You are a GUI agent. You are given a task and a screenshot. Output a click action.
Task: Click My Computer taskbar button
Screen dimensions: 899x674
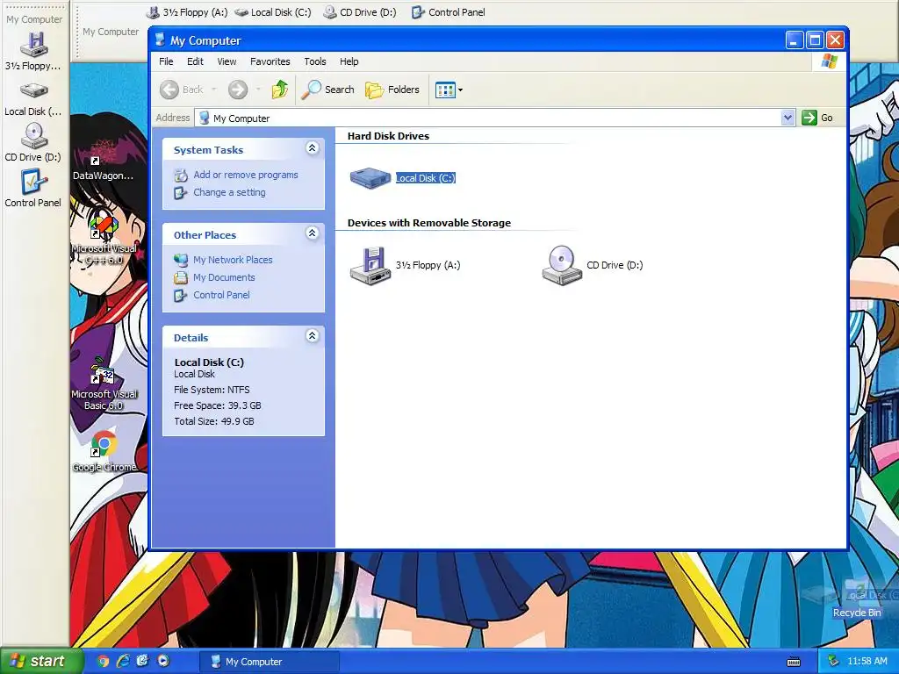tap(270, 662)
